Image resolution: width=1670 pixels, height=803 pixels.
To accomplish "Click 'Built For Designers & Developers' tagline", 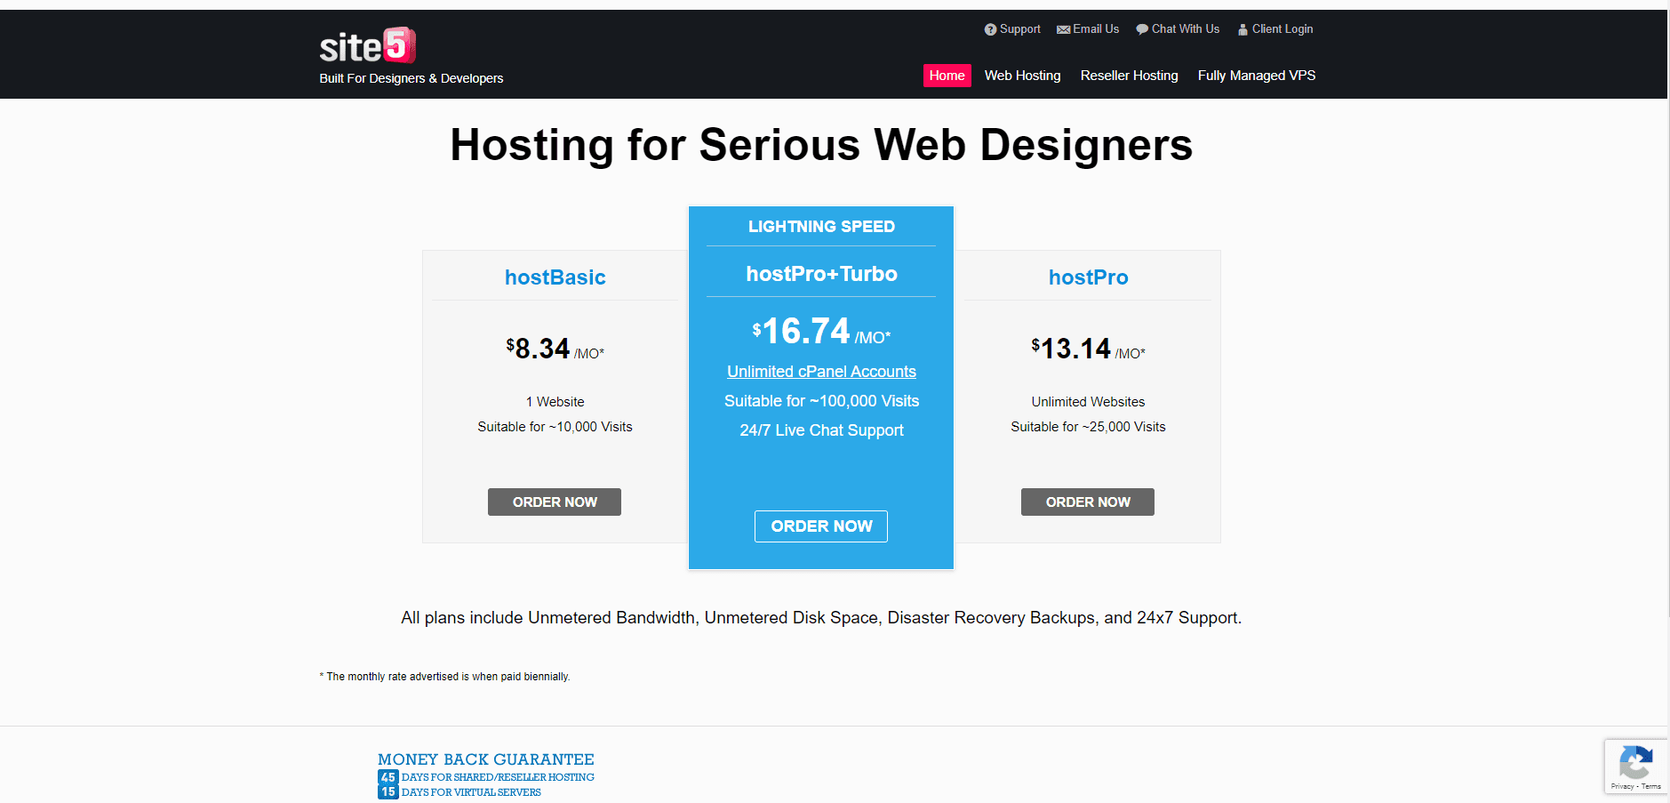I will coord(412,78).
